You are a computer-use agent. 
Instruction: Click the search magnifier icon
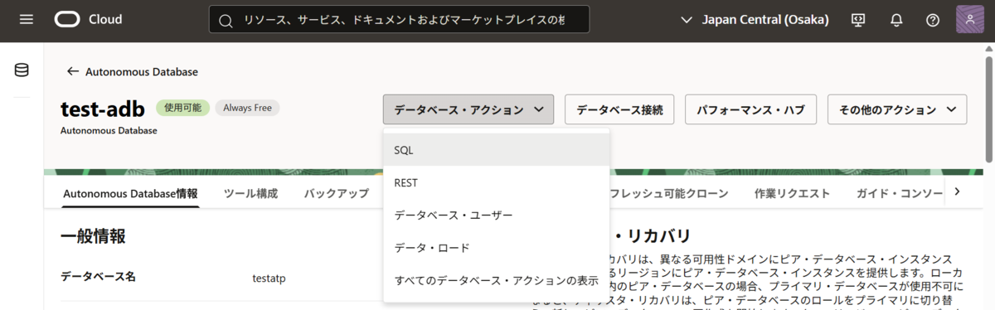pyautogui.click(x=226, y=20)
